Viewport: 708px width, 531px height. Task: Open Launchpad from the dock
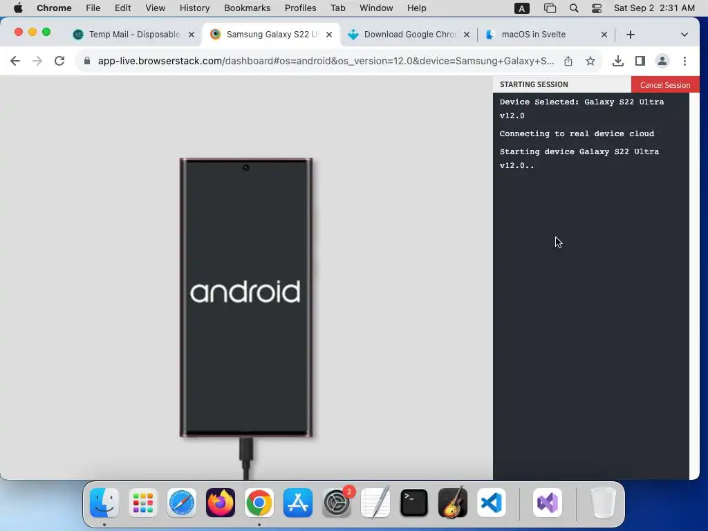[x=143, y=503]
